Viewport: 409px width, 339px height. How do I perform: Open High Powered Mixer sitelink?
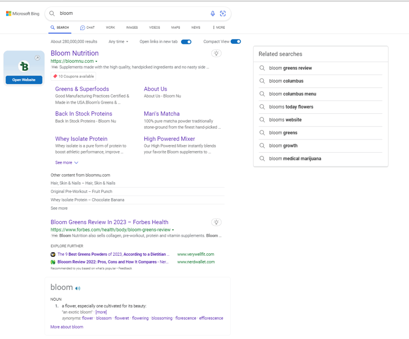pos(170,139)
